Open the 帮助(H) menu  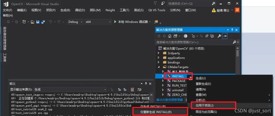8,15
